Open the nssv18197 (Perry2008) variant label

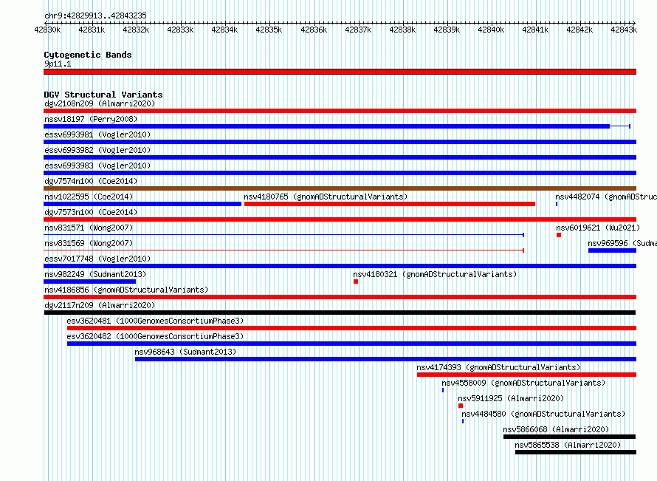click(91, 119)
